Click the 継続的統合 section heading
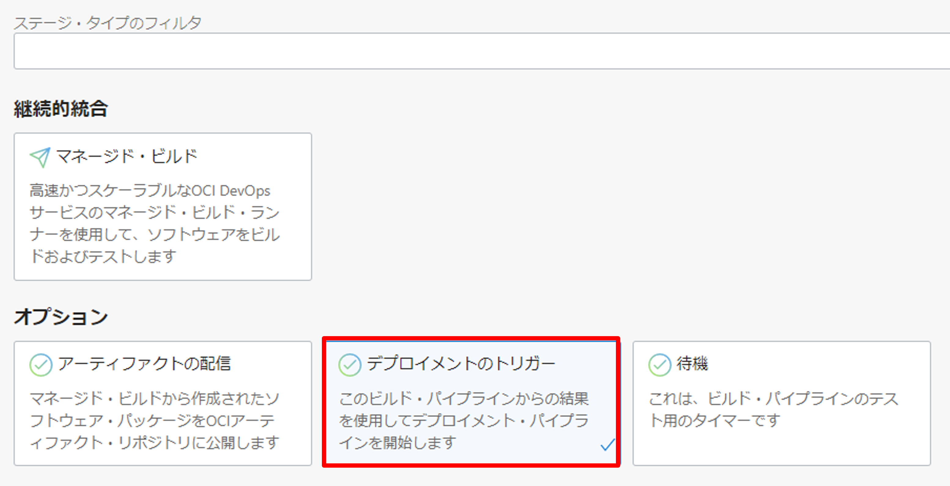950x486 pixels. 61,109
